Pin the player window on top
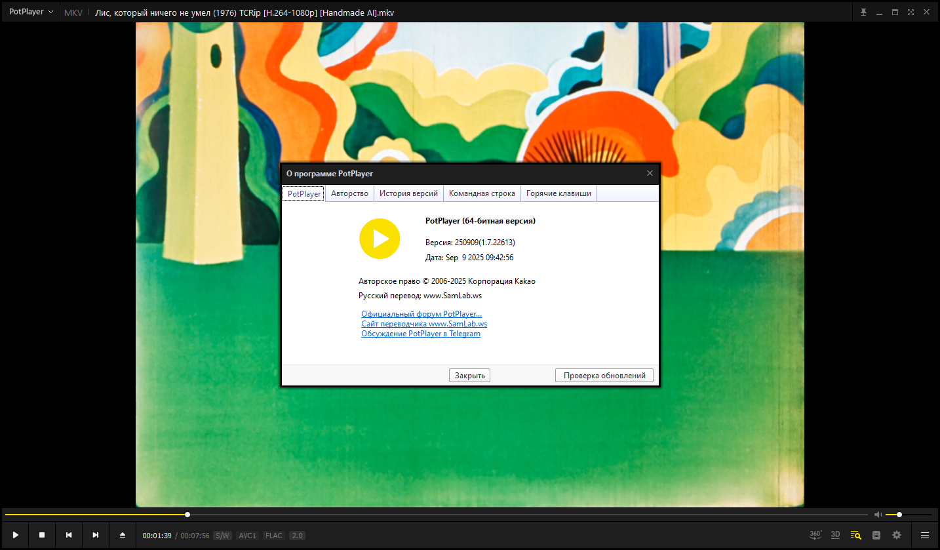Screen dimensions: 940x550 [x=864, y=12]
